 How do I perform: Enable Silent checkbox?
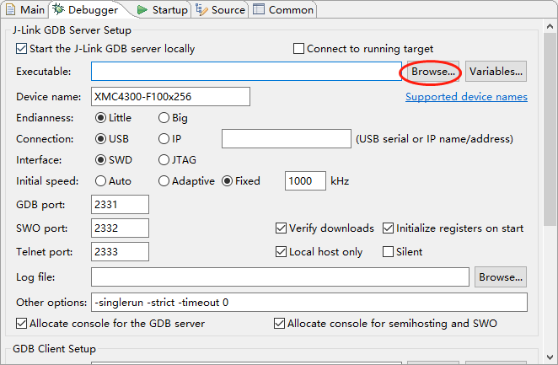coord(388,252)
